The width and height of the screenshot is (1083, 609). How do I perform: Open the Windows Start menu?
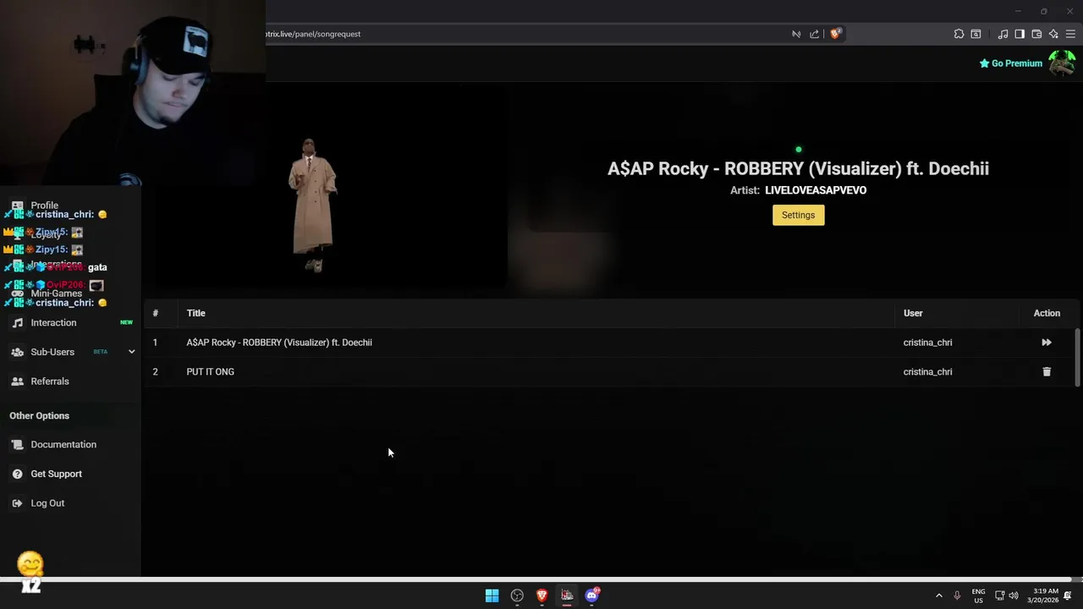point(492,595)
